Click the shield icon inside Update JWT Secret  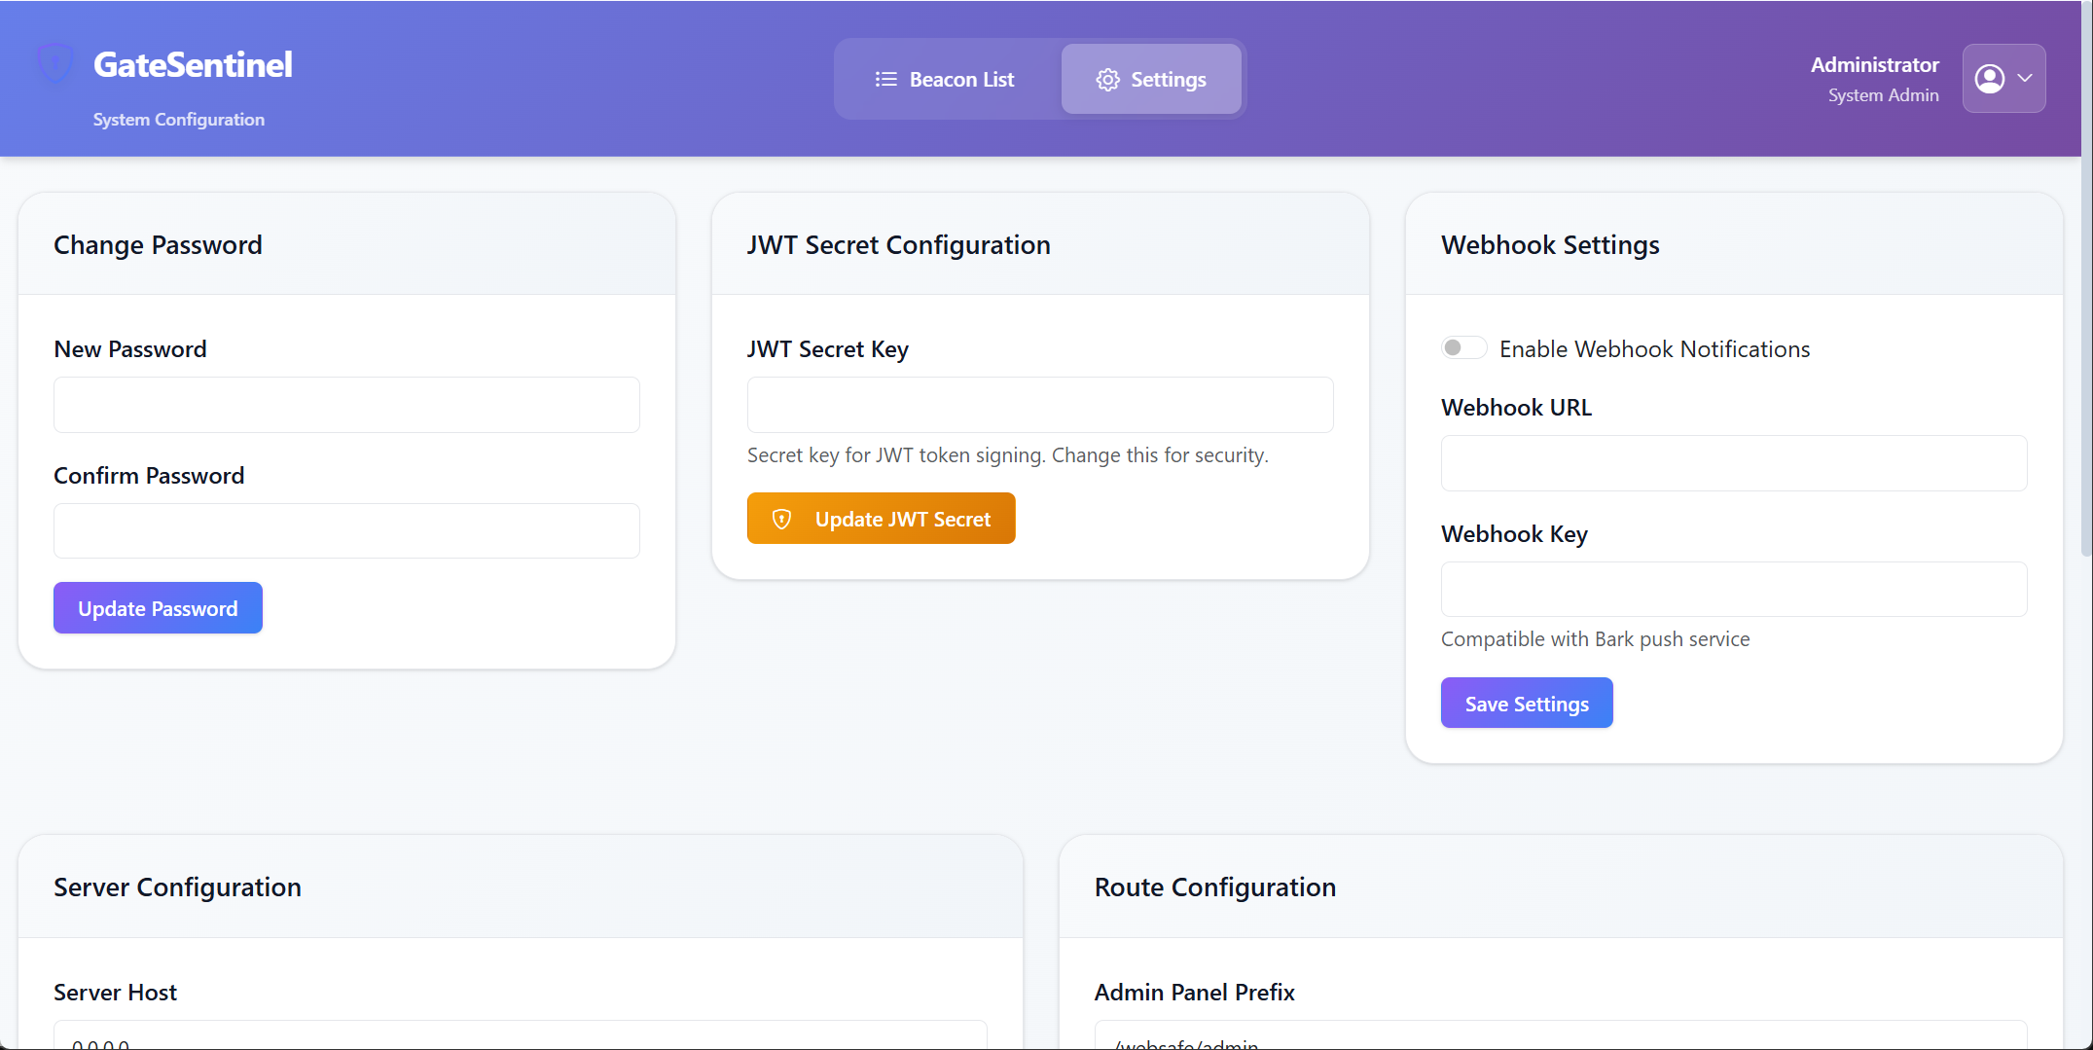tap(782, 519)
